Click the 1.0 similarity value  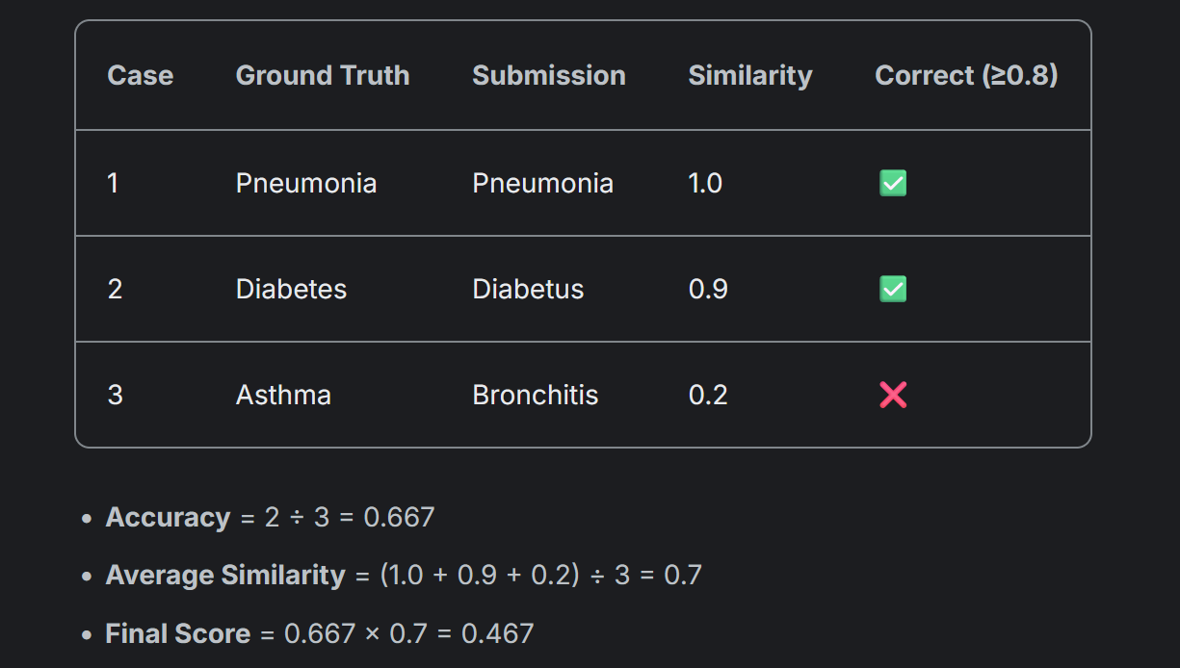click(x=705, y=183)
